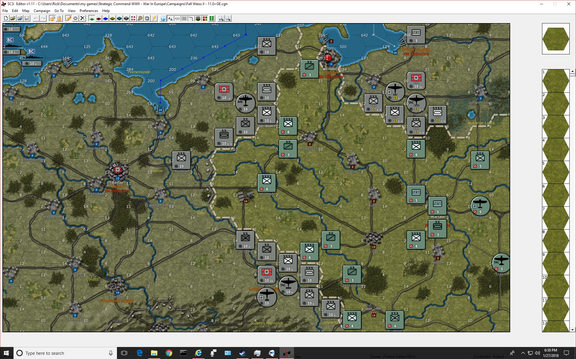Click the Save floppy disk icon
Screen dimensions: 576x359
click(27, 18)
